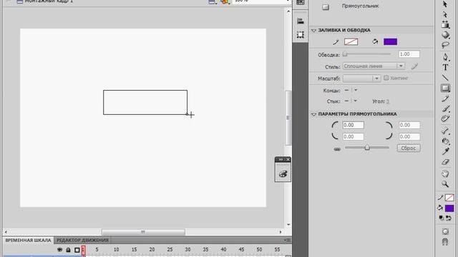Screen dimensions: 458x257
Task: Select the Bone tool
Action: point(445,131)
